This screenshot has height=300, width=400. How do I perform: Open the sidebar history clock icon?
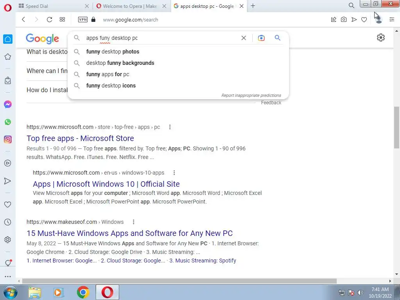8,222
